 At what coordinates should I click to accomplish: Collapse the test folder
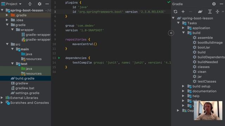pos(13,64)
